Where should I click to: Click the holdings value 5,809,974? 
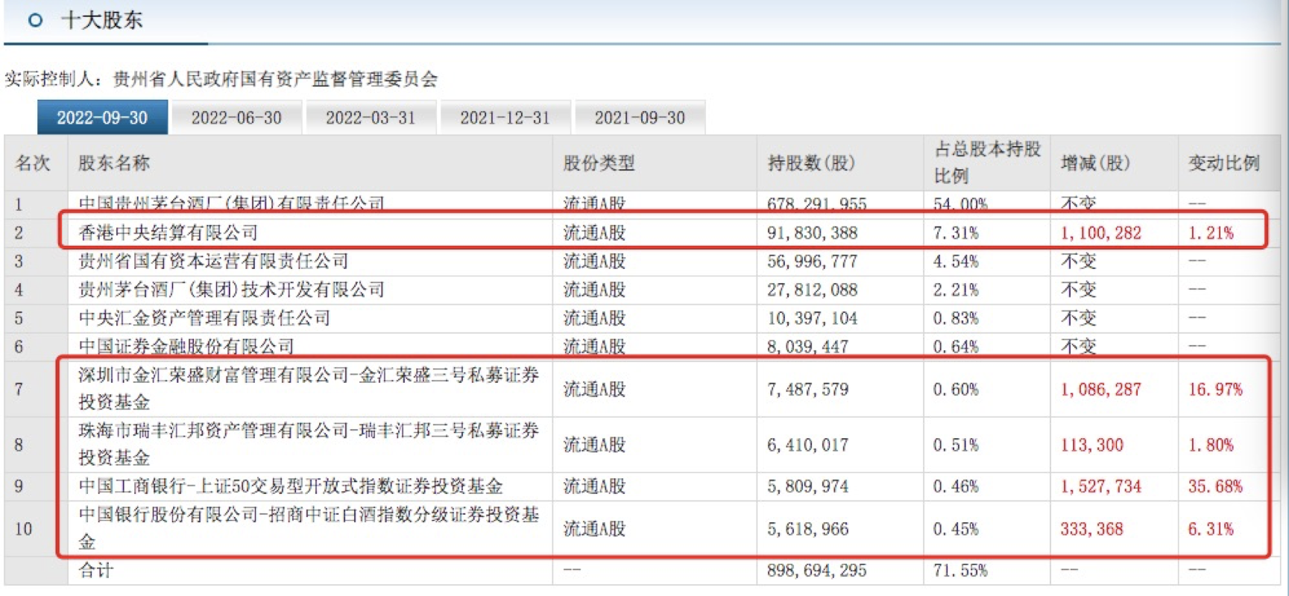pos(807,486)
